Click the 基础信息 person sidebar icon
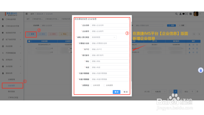This screenshot has width=204, height=115. 3,73
